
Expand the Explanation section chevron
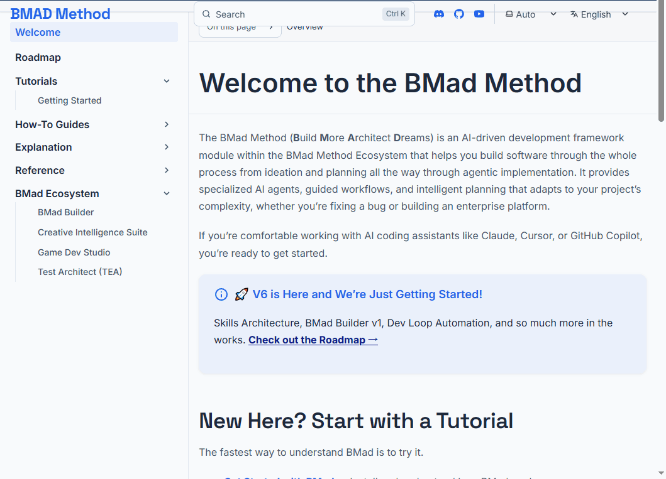(167, 147)
